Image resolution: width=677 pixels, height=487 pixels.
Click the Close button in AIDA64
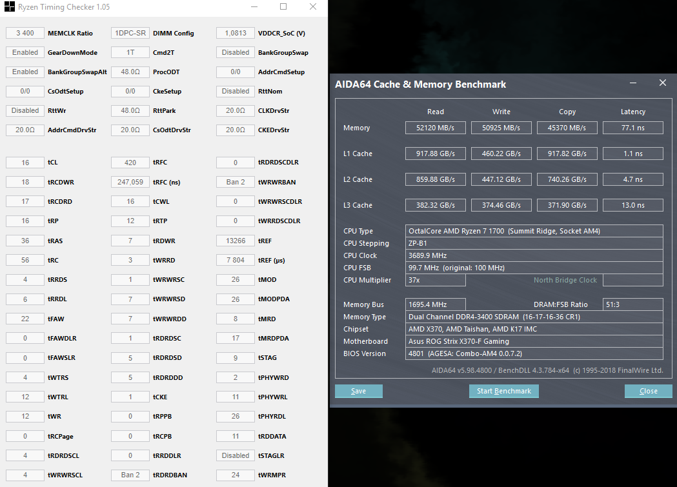tap(648, 391)
